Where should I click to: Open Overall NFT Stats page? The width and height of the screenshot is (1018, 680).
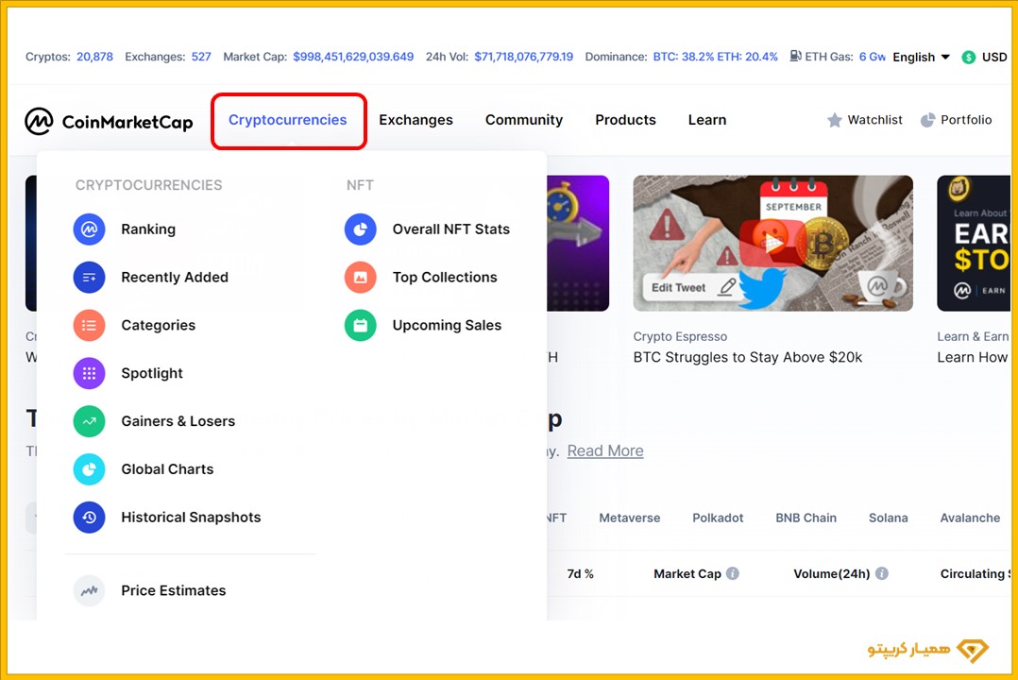coord(451,229)
